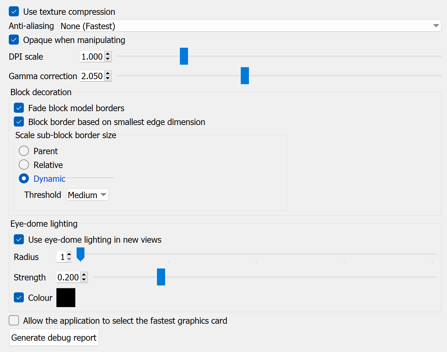Click Generate debug report button
The image size is (447, 352).
(x=54, y=338)
